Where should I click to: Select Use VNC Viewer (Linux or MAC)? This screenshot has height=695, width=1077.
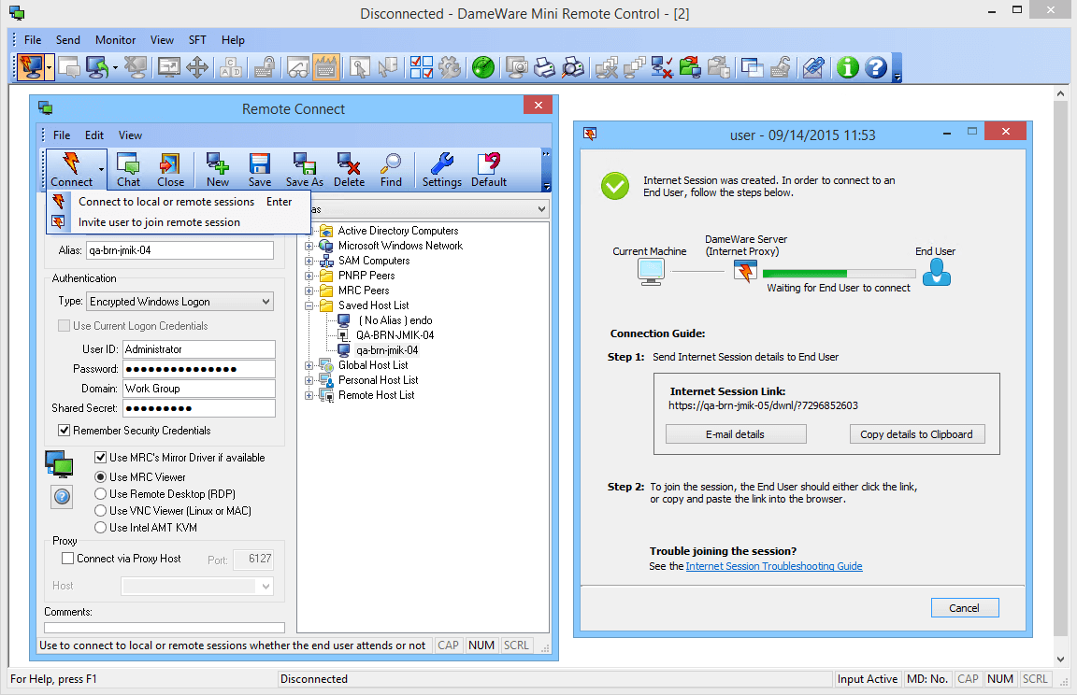[100, 510]
